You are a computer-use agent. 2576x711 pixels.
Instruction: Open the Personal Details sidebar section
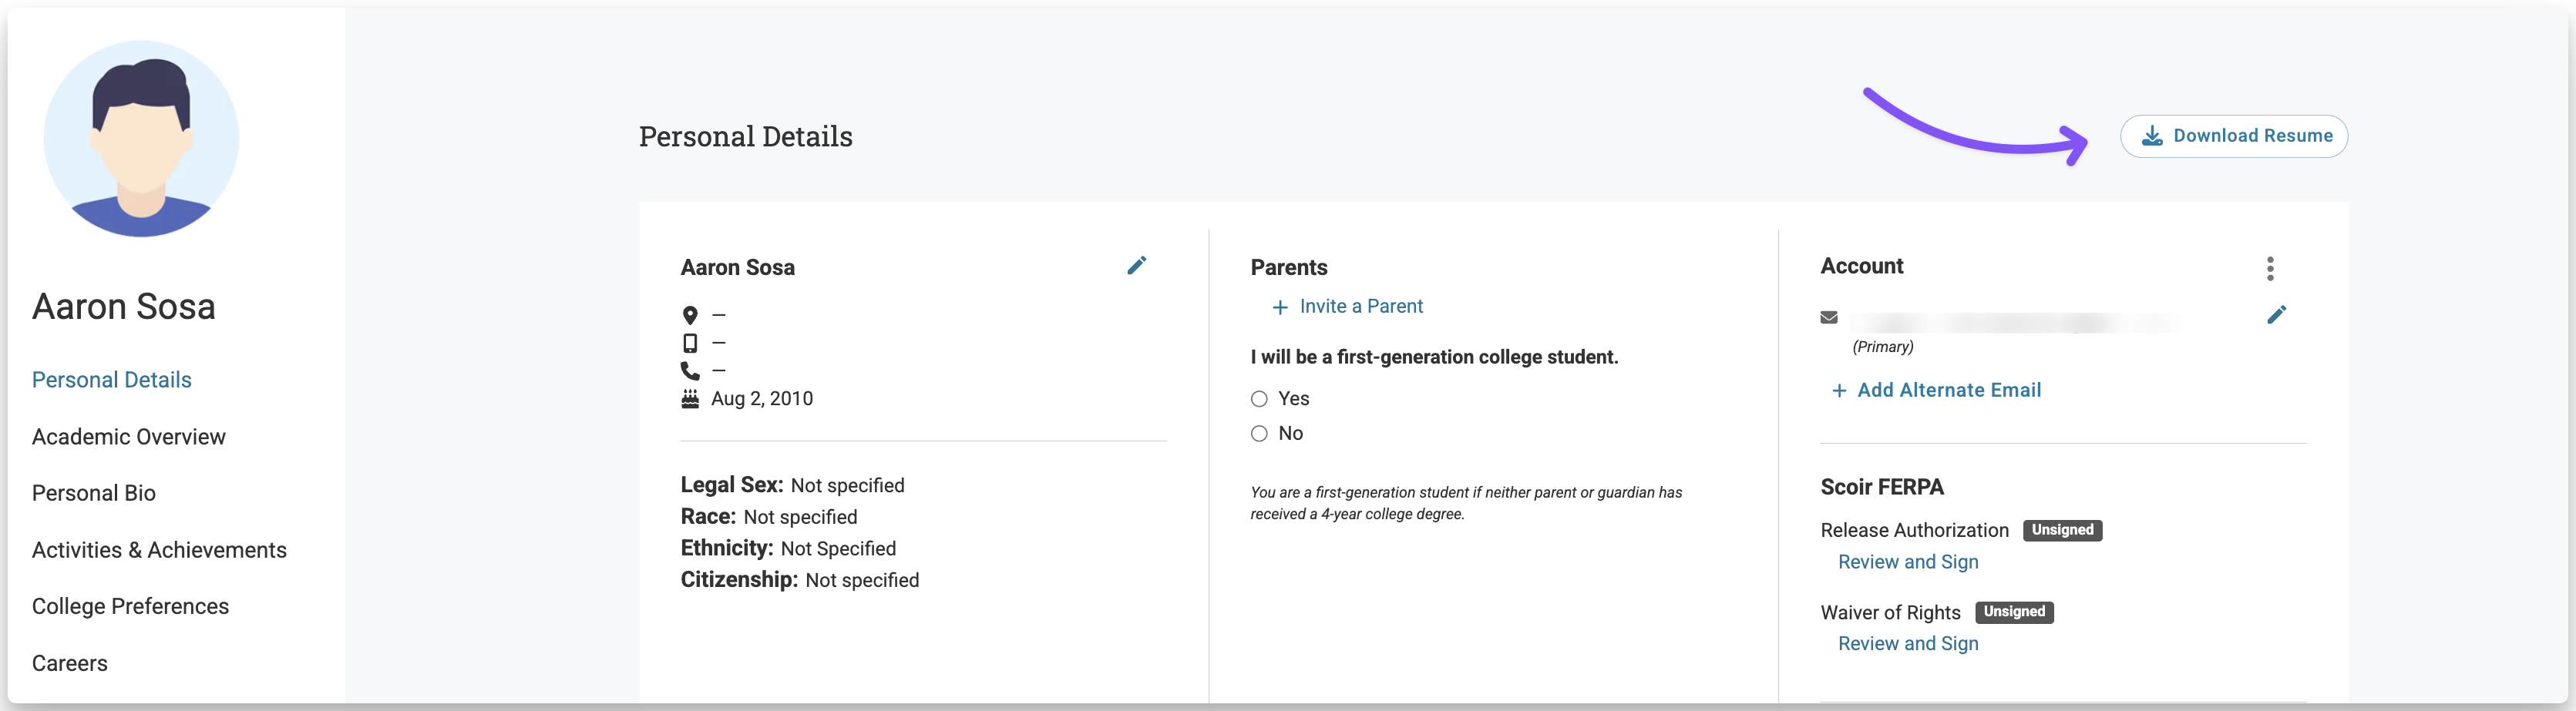[112, 380]
